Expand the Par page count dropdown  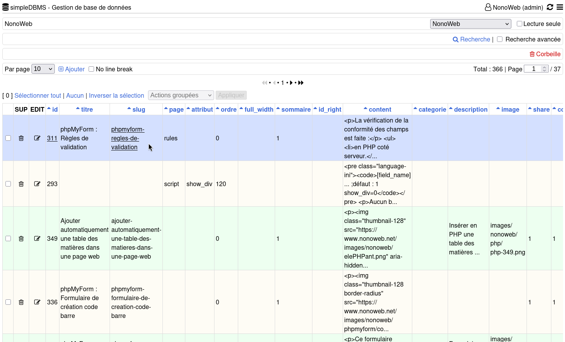point(43,69)
